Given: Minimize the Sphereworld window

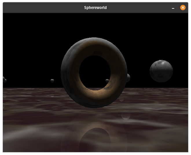Looking at the screenshot, I should point(173,8).
